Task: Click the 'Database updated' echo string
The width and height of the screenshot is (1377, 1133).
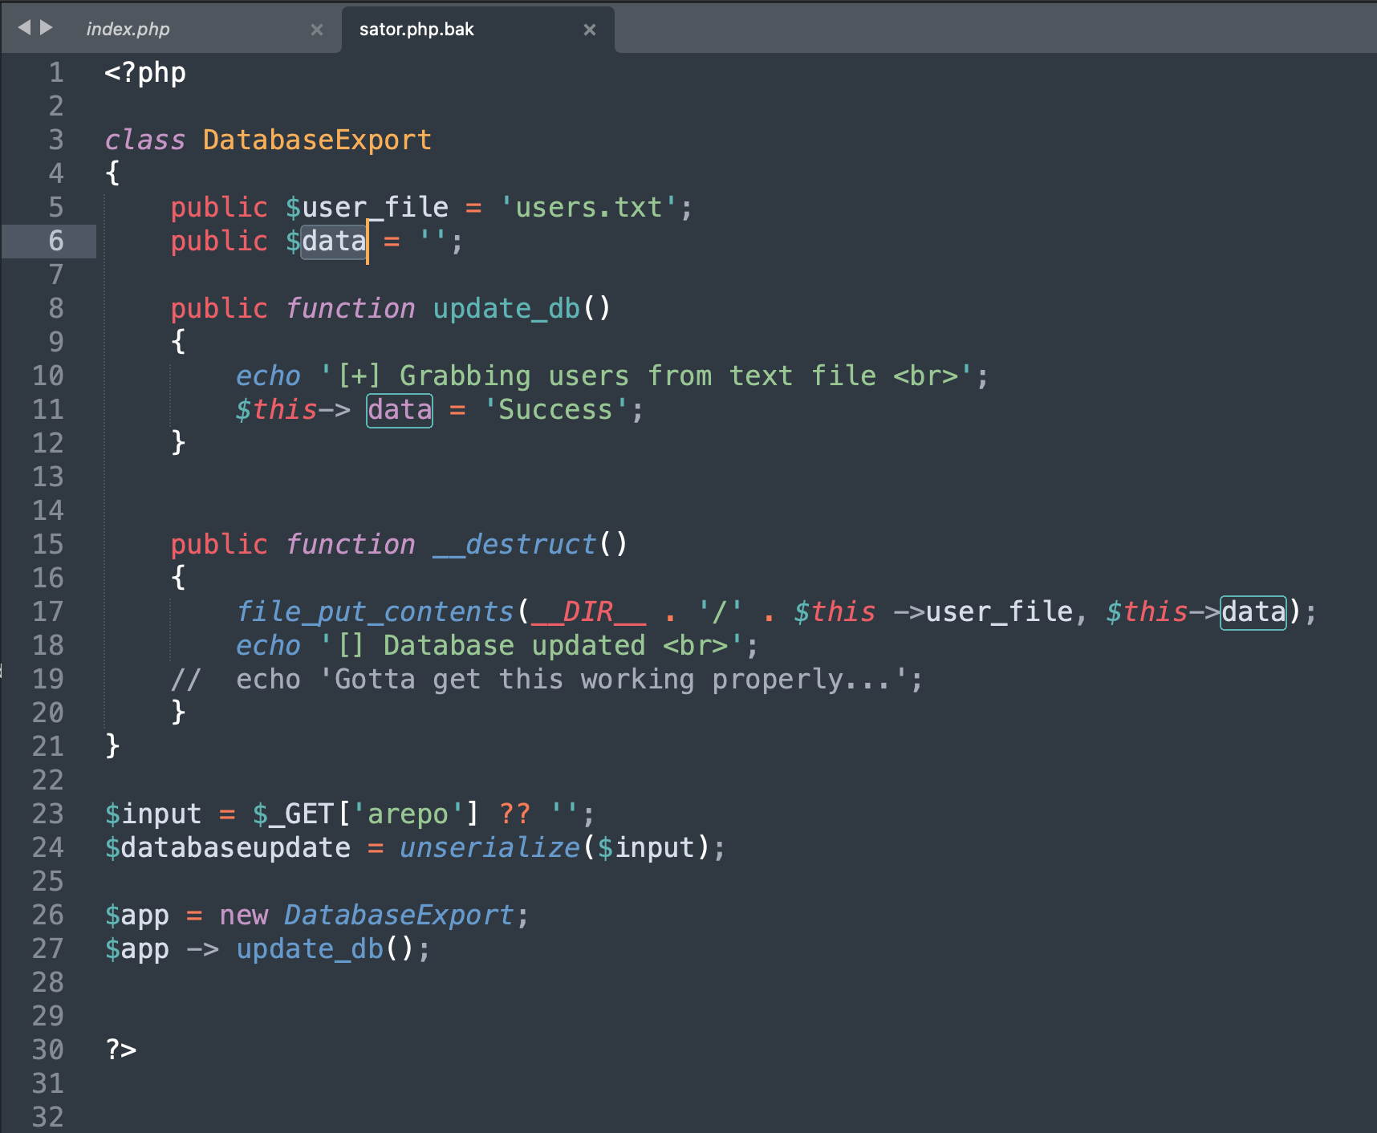Action: pyautogui.click(x=531, y=646)
